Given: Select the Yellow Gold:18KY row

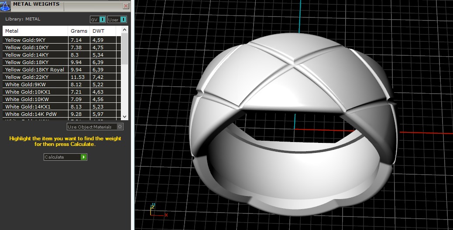Looking at the screenshot, I should tap(62, 62).
